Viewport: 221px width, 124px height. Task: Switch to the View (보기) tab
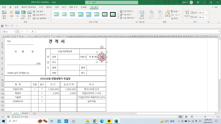click(64, 7)
